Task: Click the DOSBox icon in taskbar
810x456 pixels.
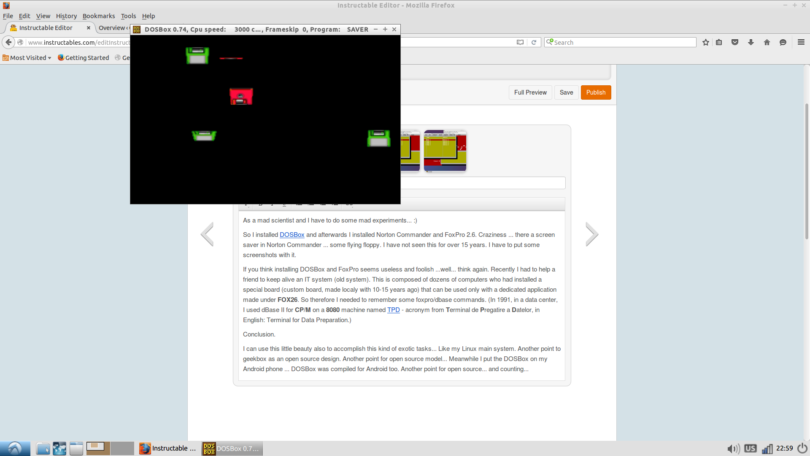Action: tap(210, 448)
